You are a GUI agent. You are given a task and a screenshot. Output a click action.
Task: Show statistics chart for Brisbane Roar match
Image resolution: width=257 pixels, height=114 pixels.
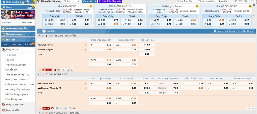pyautogui.click(x=61, y=108)
